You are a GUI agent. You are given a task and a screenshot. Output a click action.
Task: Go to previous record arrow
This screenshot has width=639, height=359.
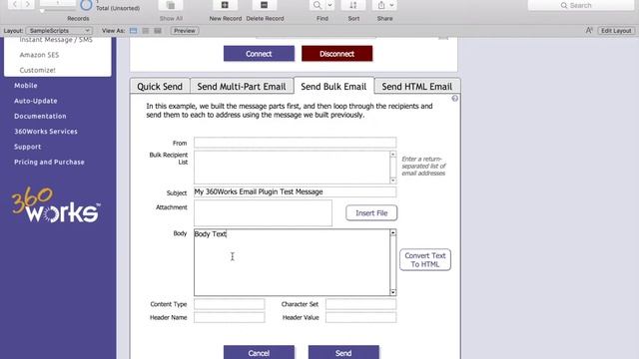pyautogui.click(x=15, y=4)
